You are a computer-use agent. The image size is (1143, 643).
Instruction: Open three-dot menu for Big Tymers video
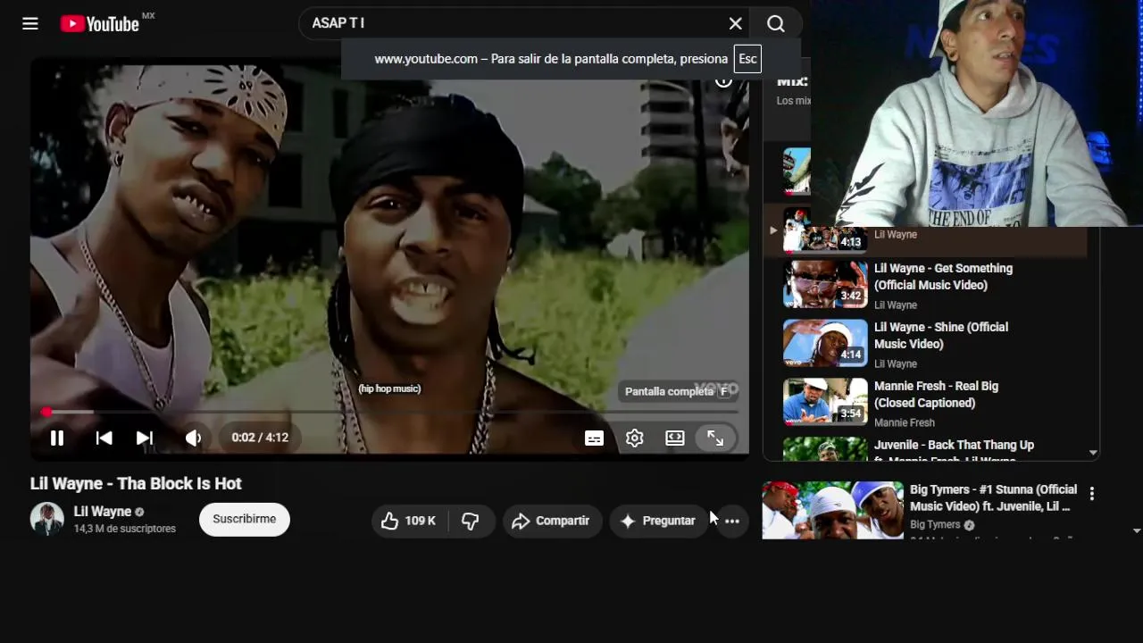[x=1091, y=493]
